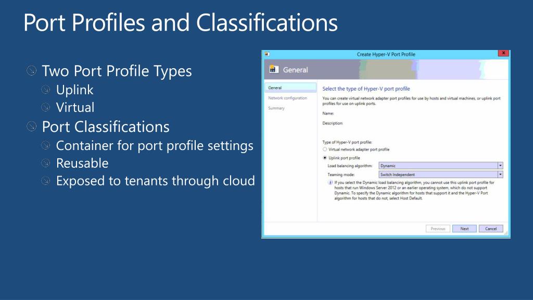Click the 'Virtual' sub-bullet text
This screenshot has width=533, height=300.
(75, 107)
